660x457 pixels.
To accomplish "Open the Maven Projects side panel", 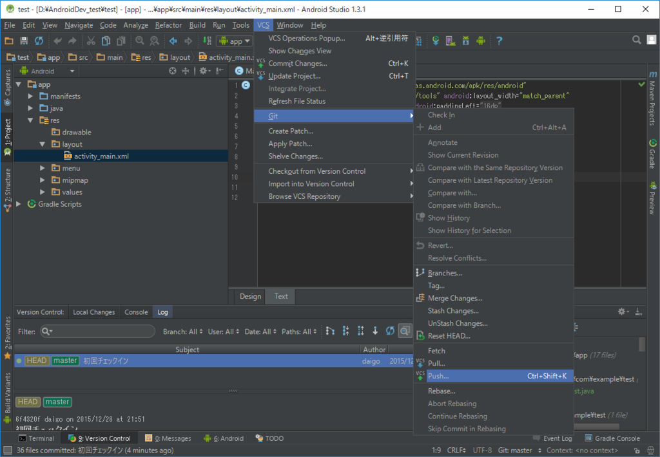I will tap(652, 98).
